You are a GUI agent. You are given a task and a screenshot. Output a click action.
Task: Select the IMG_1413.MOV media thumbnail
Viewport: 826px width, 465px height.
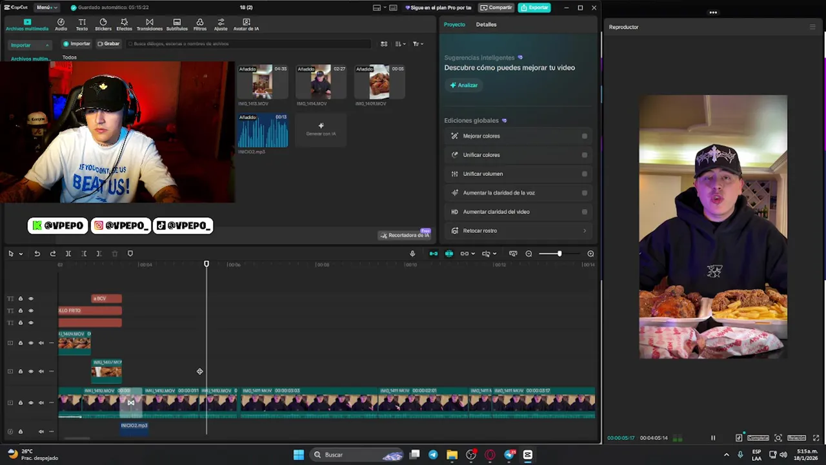pyautogui.click(x=262, y=82)
